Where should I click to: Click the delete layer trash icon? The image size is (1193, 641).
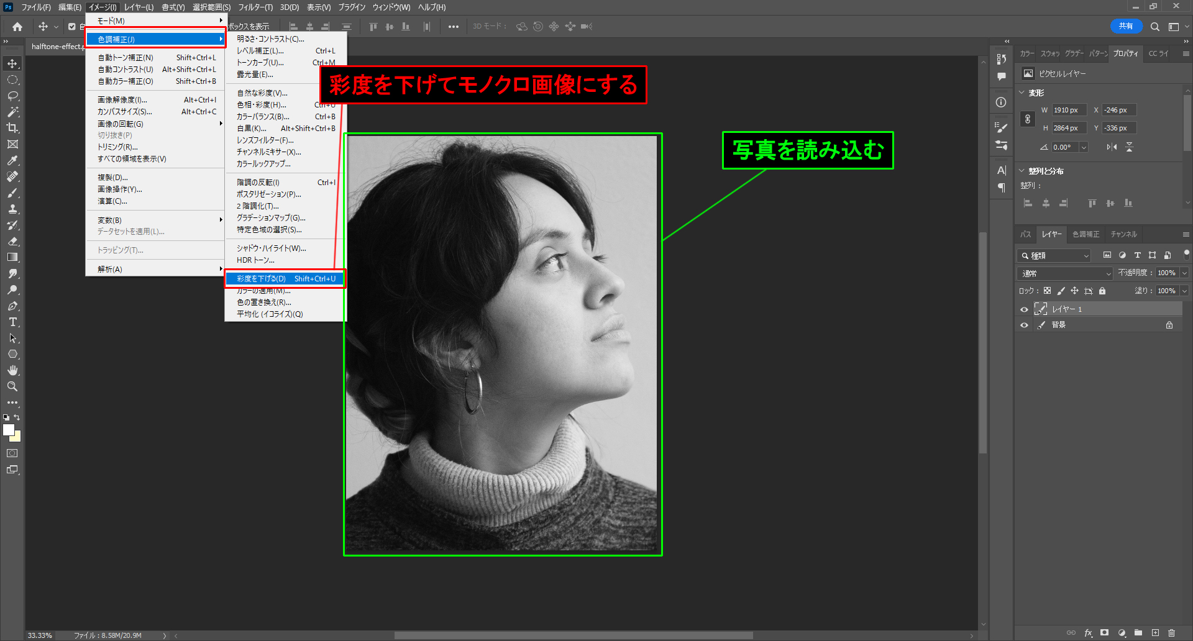pyautogui.click(x=1171, y=633)
